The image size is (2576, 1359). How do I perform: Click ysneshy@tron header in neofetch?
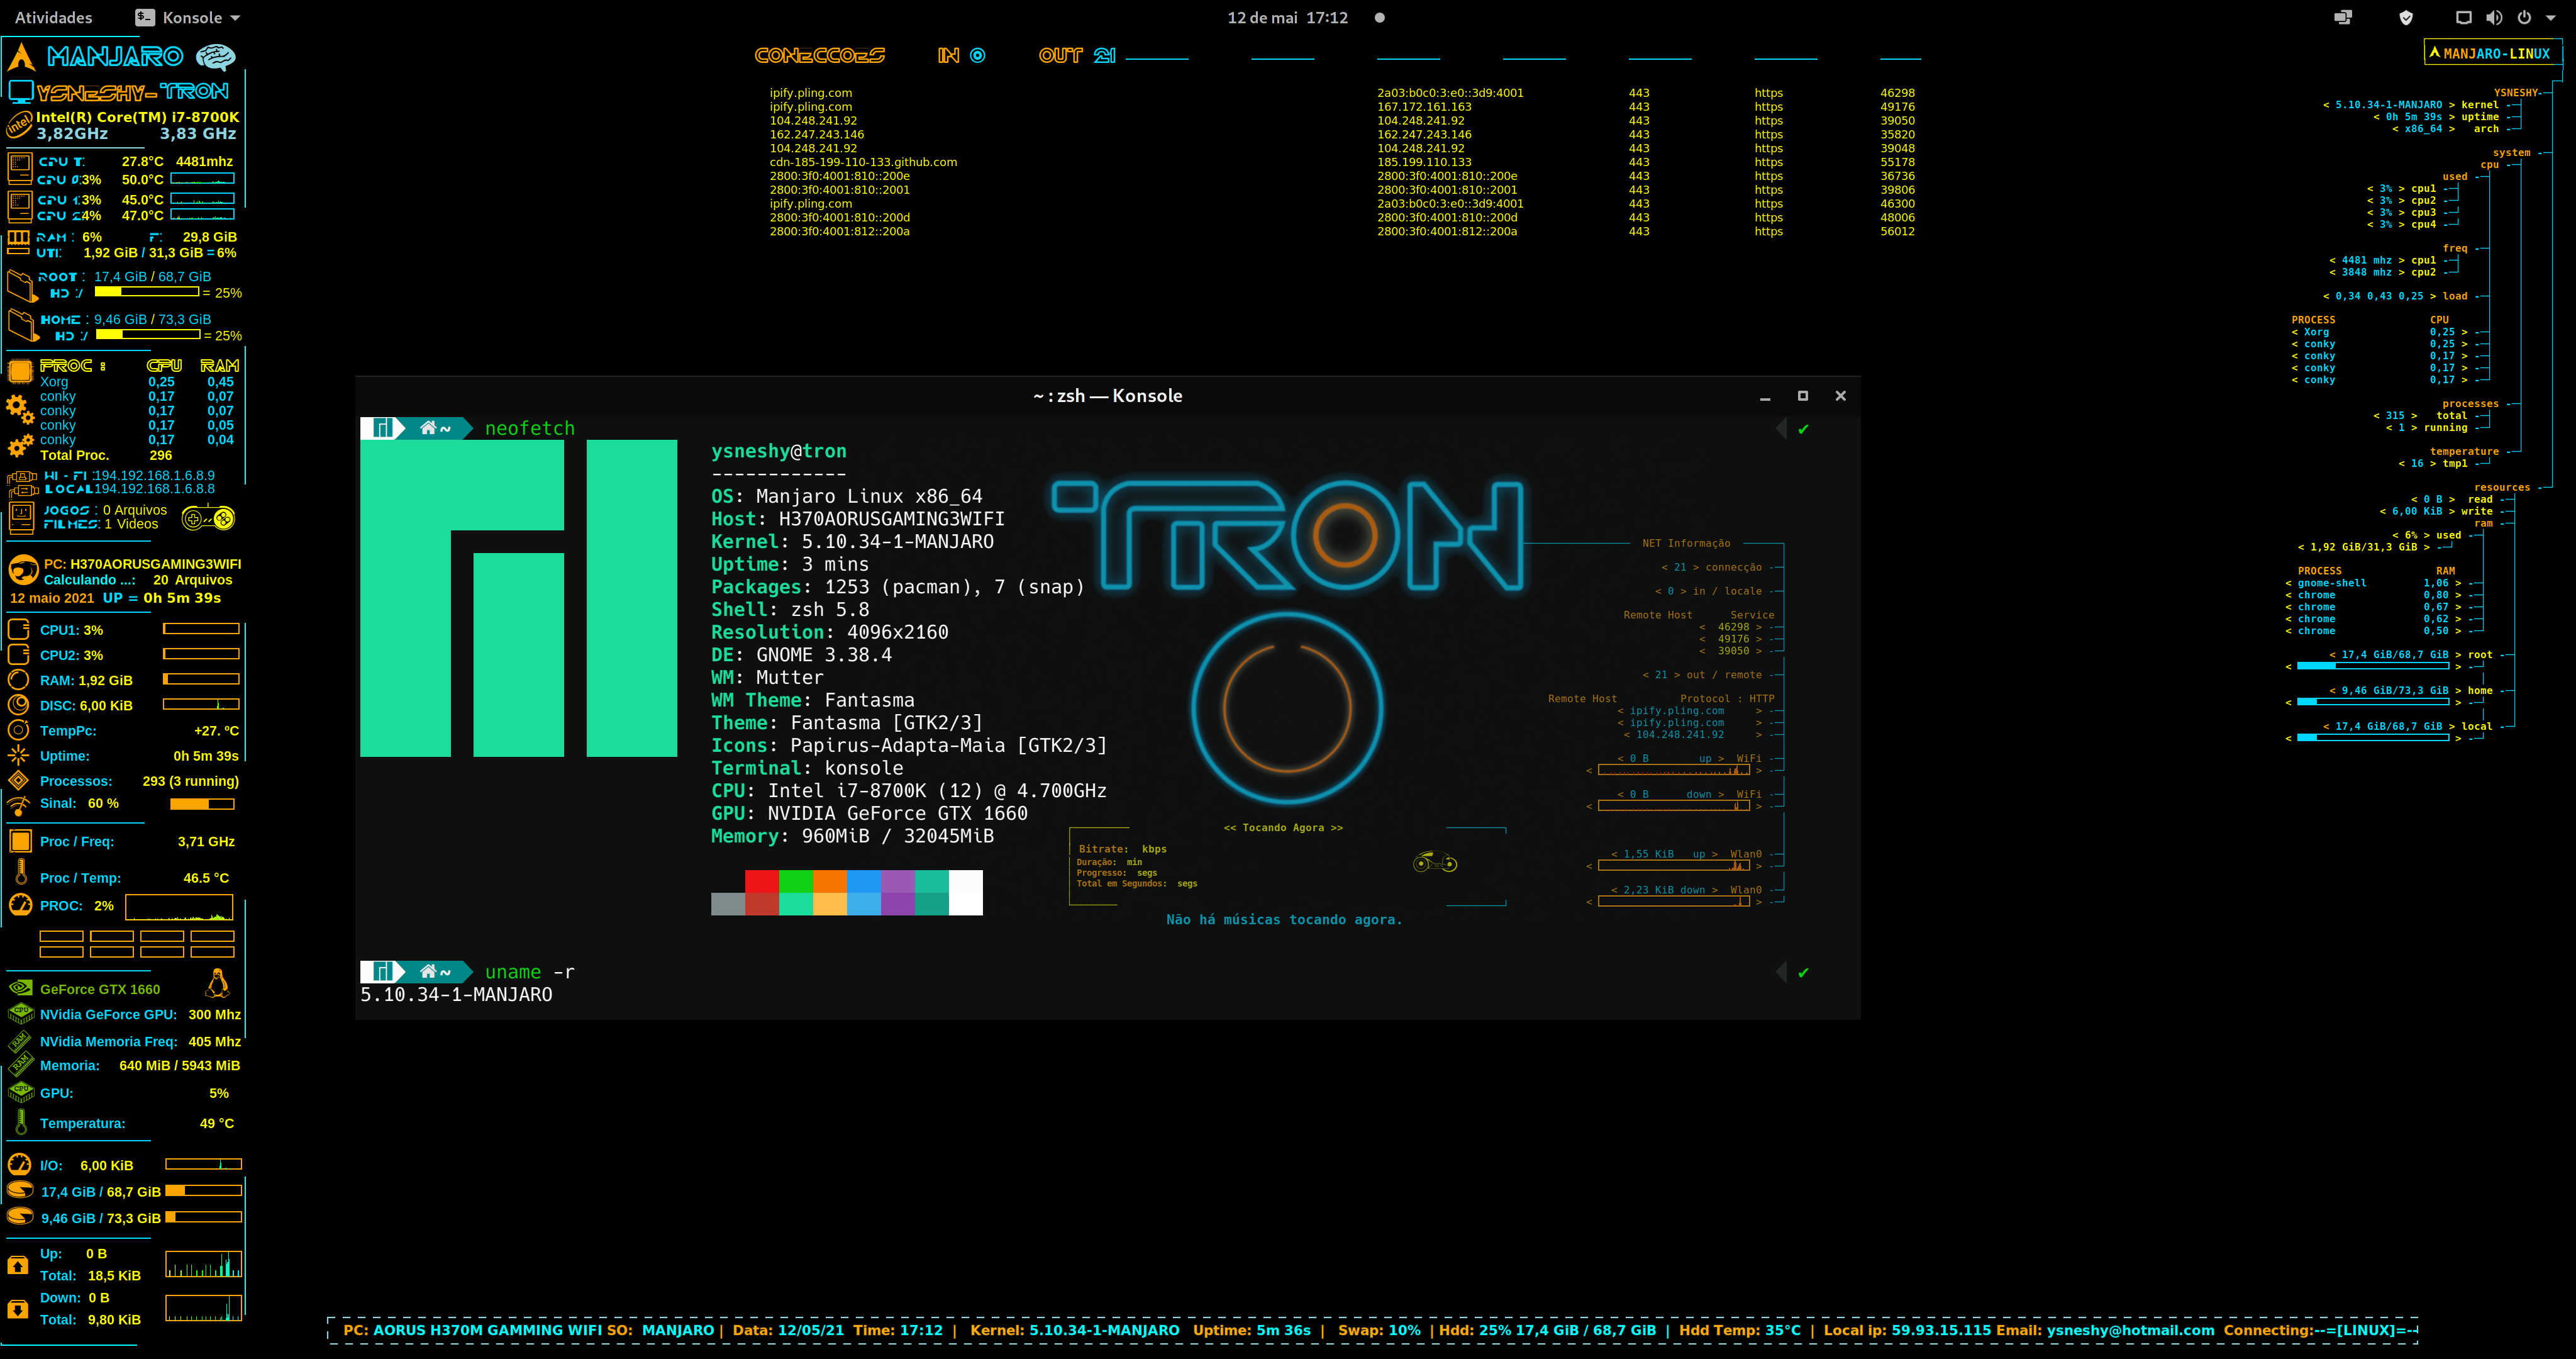778,451
